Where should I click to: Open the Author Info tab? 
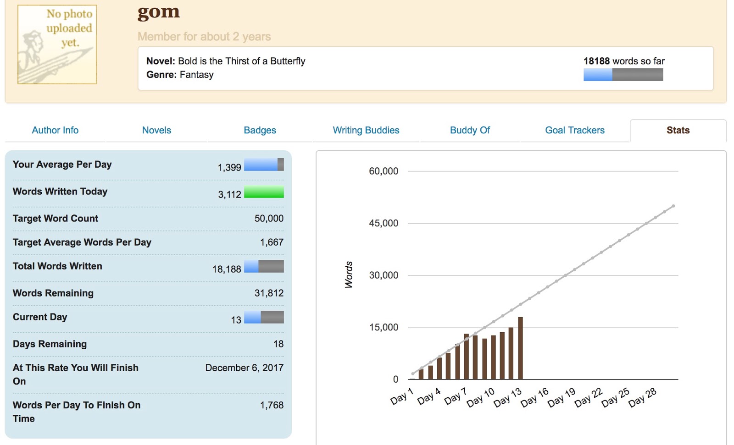tap(55, 130)
